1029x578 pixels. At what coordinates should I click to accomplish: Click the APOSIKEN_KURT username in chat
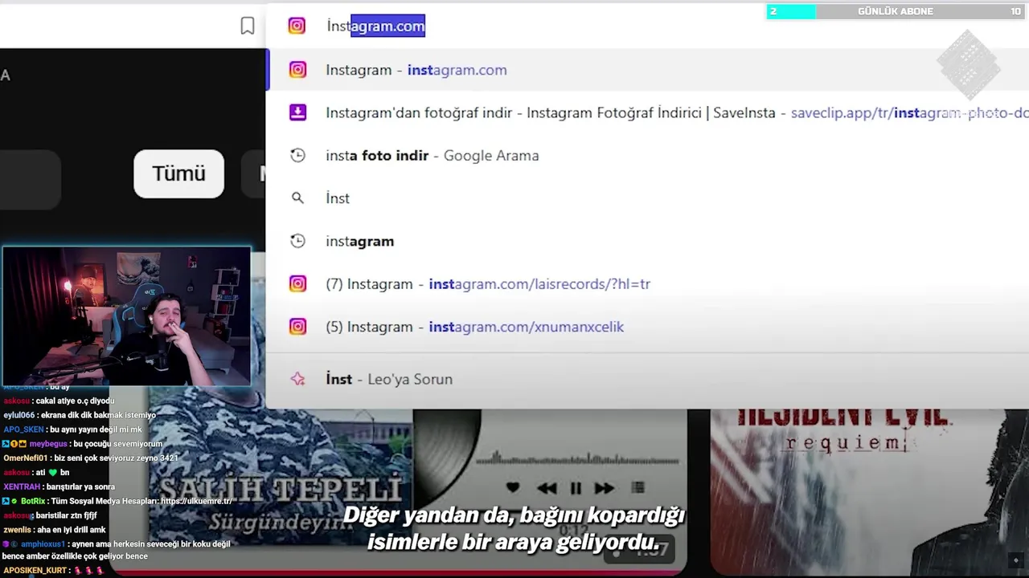35,571
